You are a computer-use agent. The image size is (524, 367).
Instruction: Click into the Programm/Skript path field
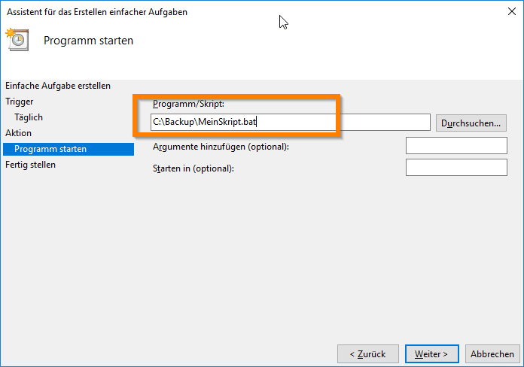click(290, 122)
